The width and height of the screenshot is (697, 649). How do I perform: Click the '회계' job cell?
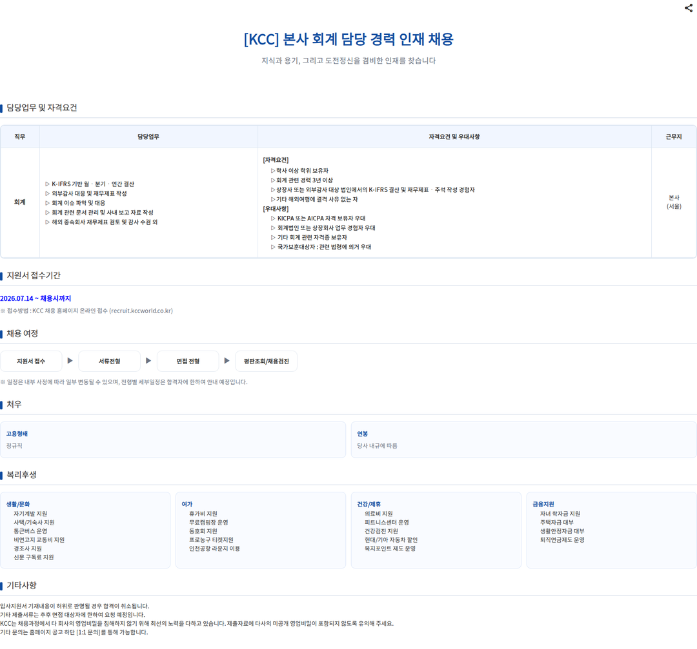click(20, 202)
